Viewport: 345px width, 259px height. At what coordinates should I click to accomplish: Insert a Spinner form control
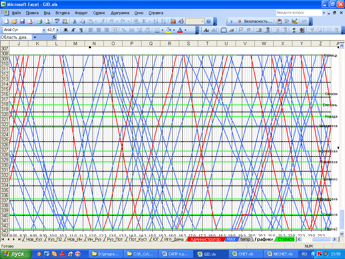pyautogui.click(x=302, y=30)
